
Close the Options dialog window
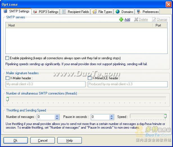168,5
